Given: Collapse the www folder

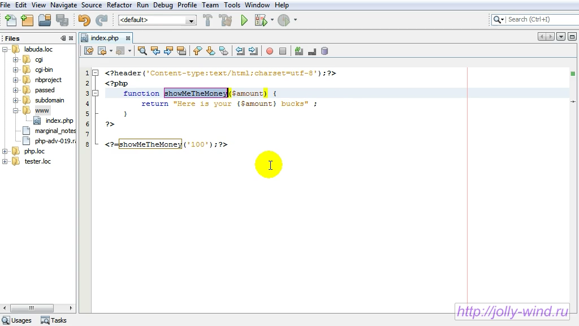Looking at the screenshot, I should click(x=15, y=110).
